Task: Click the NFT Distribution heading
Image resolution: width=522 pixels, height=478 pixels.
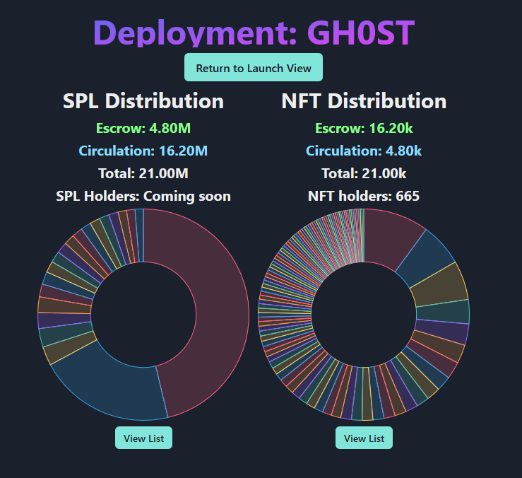Action: point(364,101)
